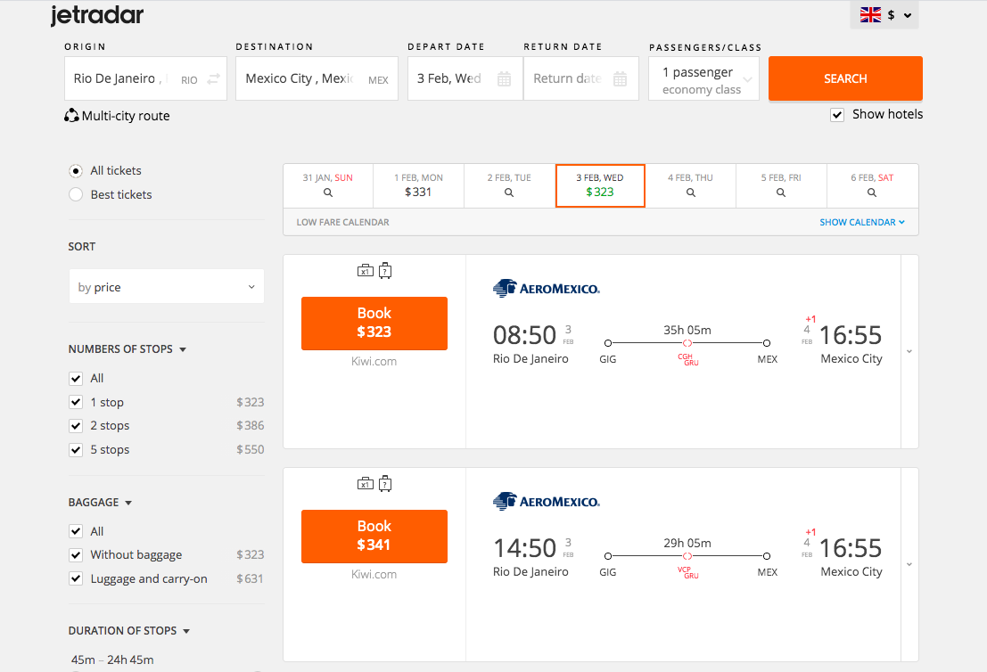The image size is (987, 672).
Task: Click the UK flag language icon
Action: pyautogui.click(x=870, y=15)
